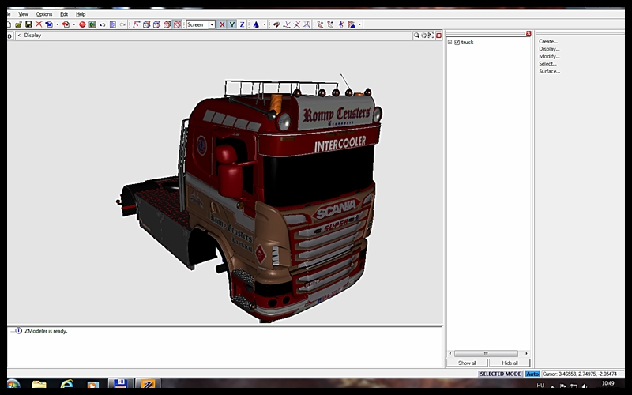632x395 pixels.
Task: Click the objects panel horizontal scrollbar thumb
Action: point(486,353)
